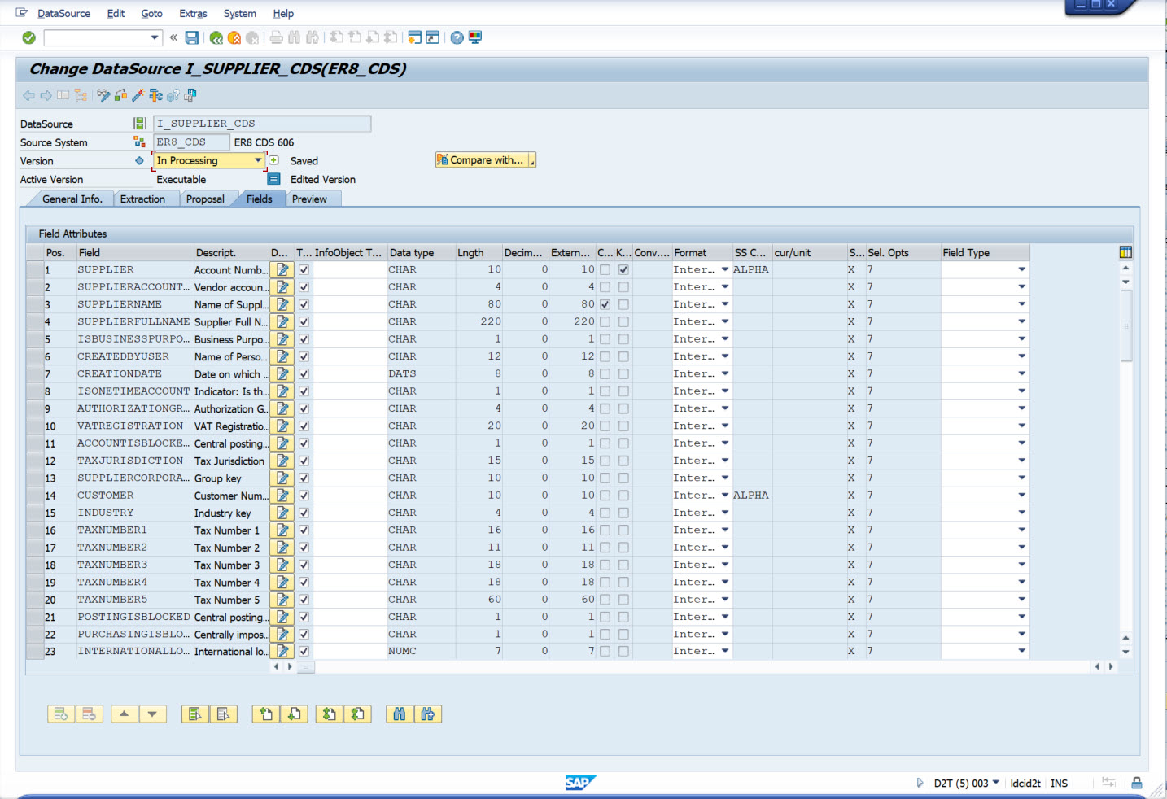This screenshot has width=1167, height=799.
Task: Open Customize Local Layout monitor icon
Action: [475, 37]
